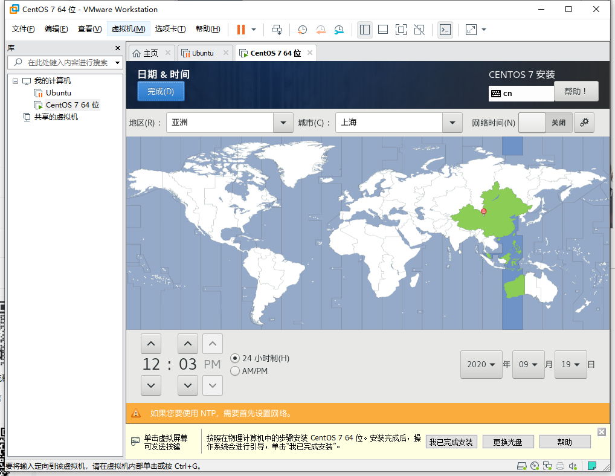Image resolution: width=615 pixels, height=476 pixels.
Task: Click the 我已完成安装 button
Action: [x=451, y=442]
